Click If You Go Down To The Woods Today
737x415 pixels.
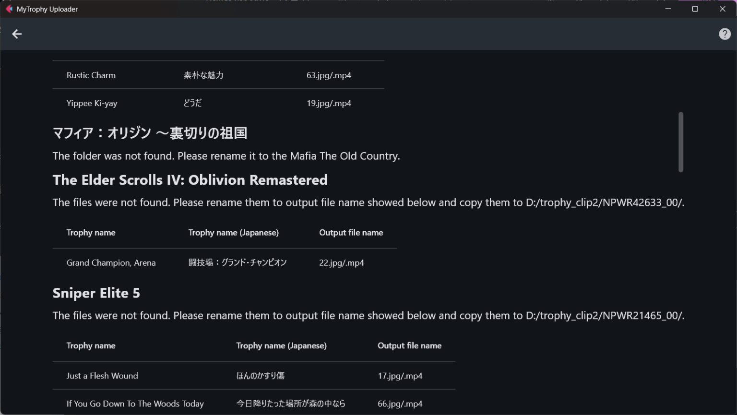[x=135, y=403]
